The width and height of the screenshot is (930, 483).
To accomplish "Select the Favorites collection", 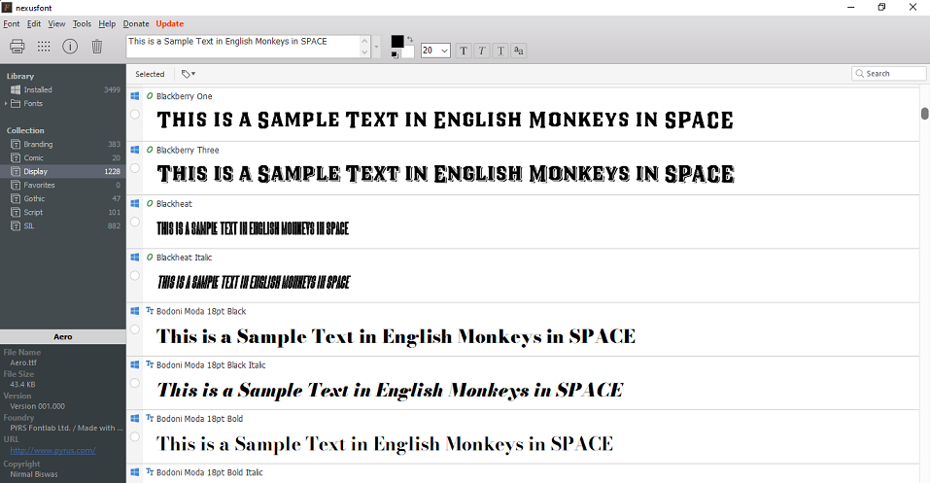I will pyautogui.click(x=63, y=185).
